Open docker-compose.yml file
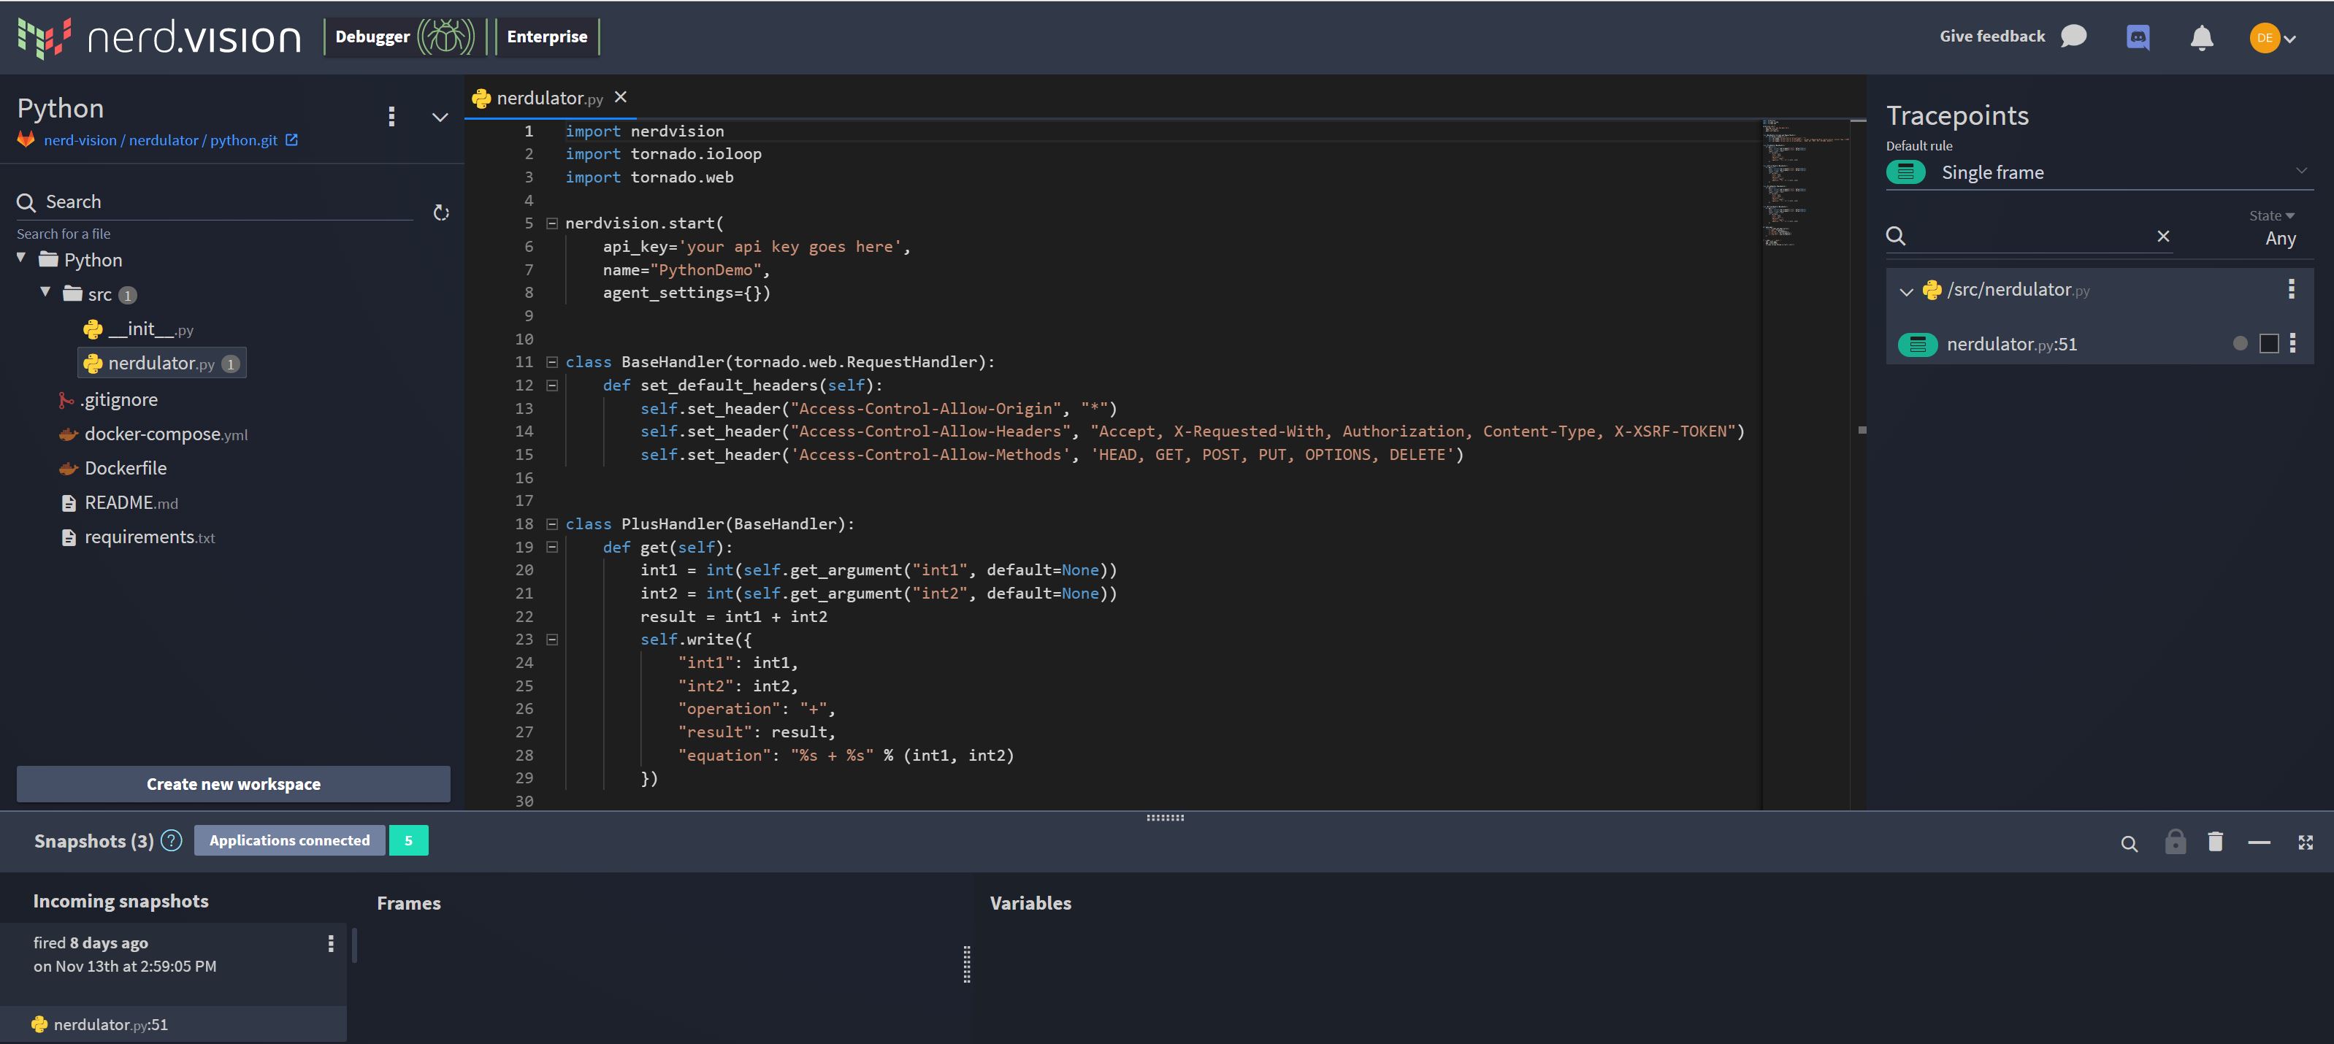This screenshot has width=2334, height=1044. click(x=153, y=434)
